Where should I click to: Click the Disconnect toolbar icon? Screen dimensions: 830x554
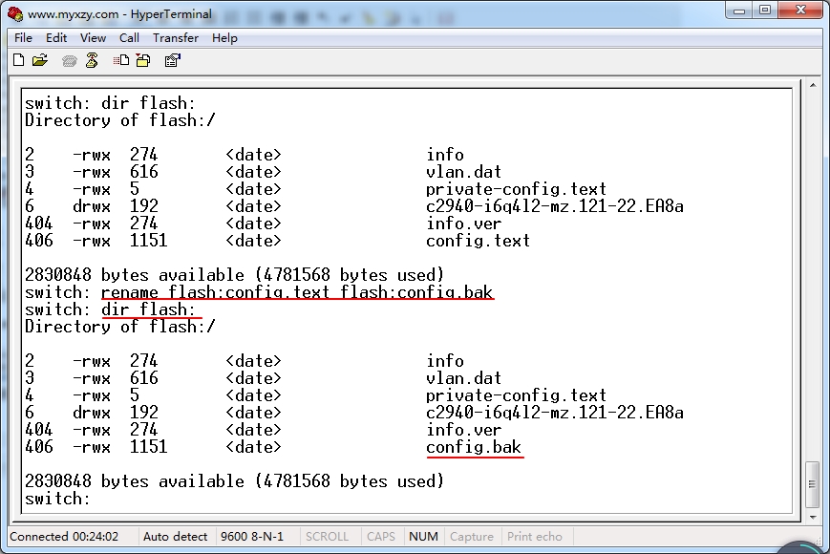click(92, 60)
